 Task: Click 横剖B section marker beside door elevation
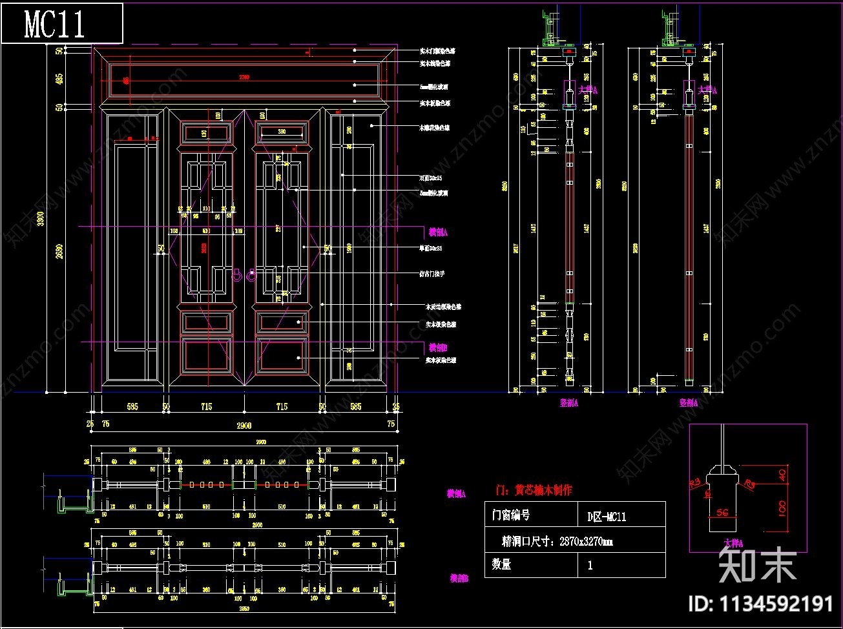pos(438,347)
